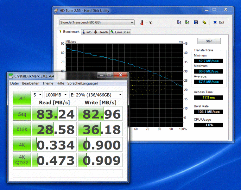Click the empty comment field in CrystalDiskMark
This screenshot has height=190, width=241.
[x=68, y=174]
